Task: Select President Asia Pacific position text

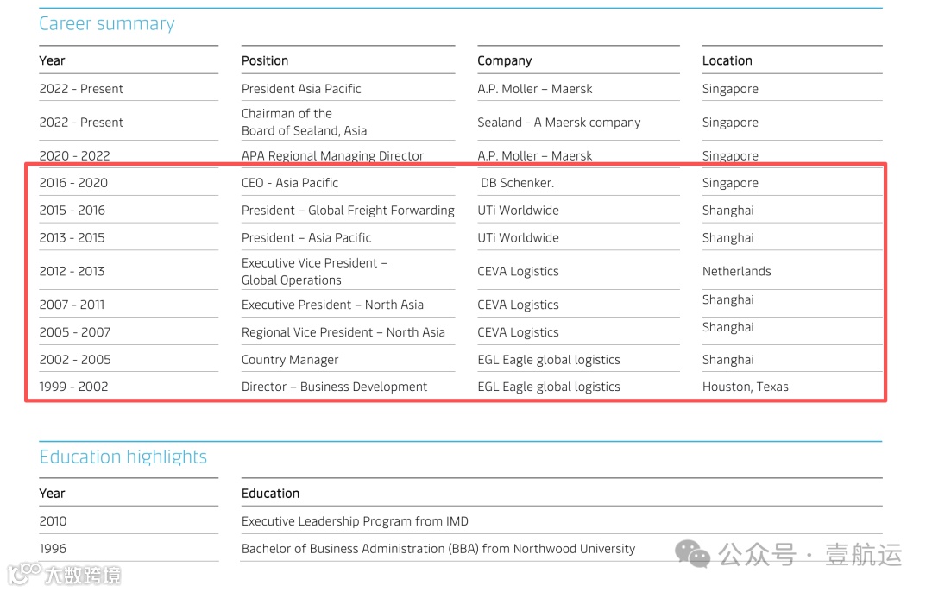Action: (x=301, y=89)
